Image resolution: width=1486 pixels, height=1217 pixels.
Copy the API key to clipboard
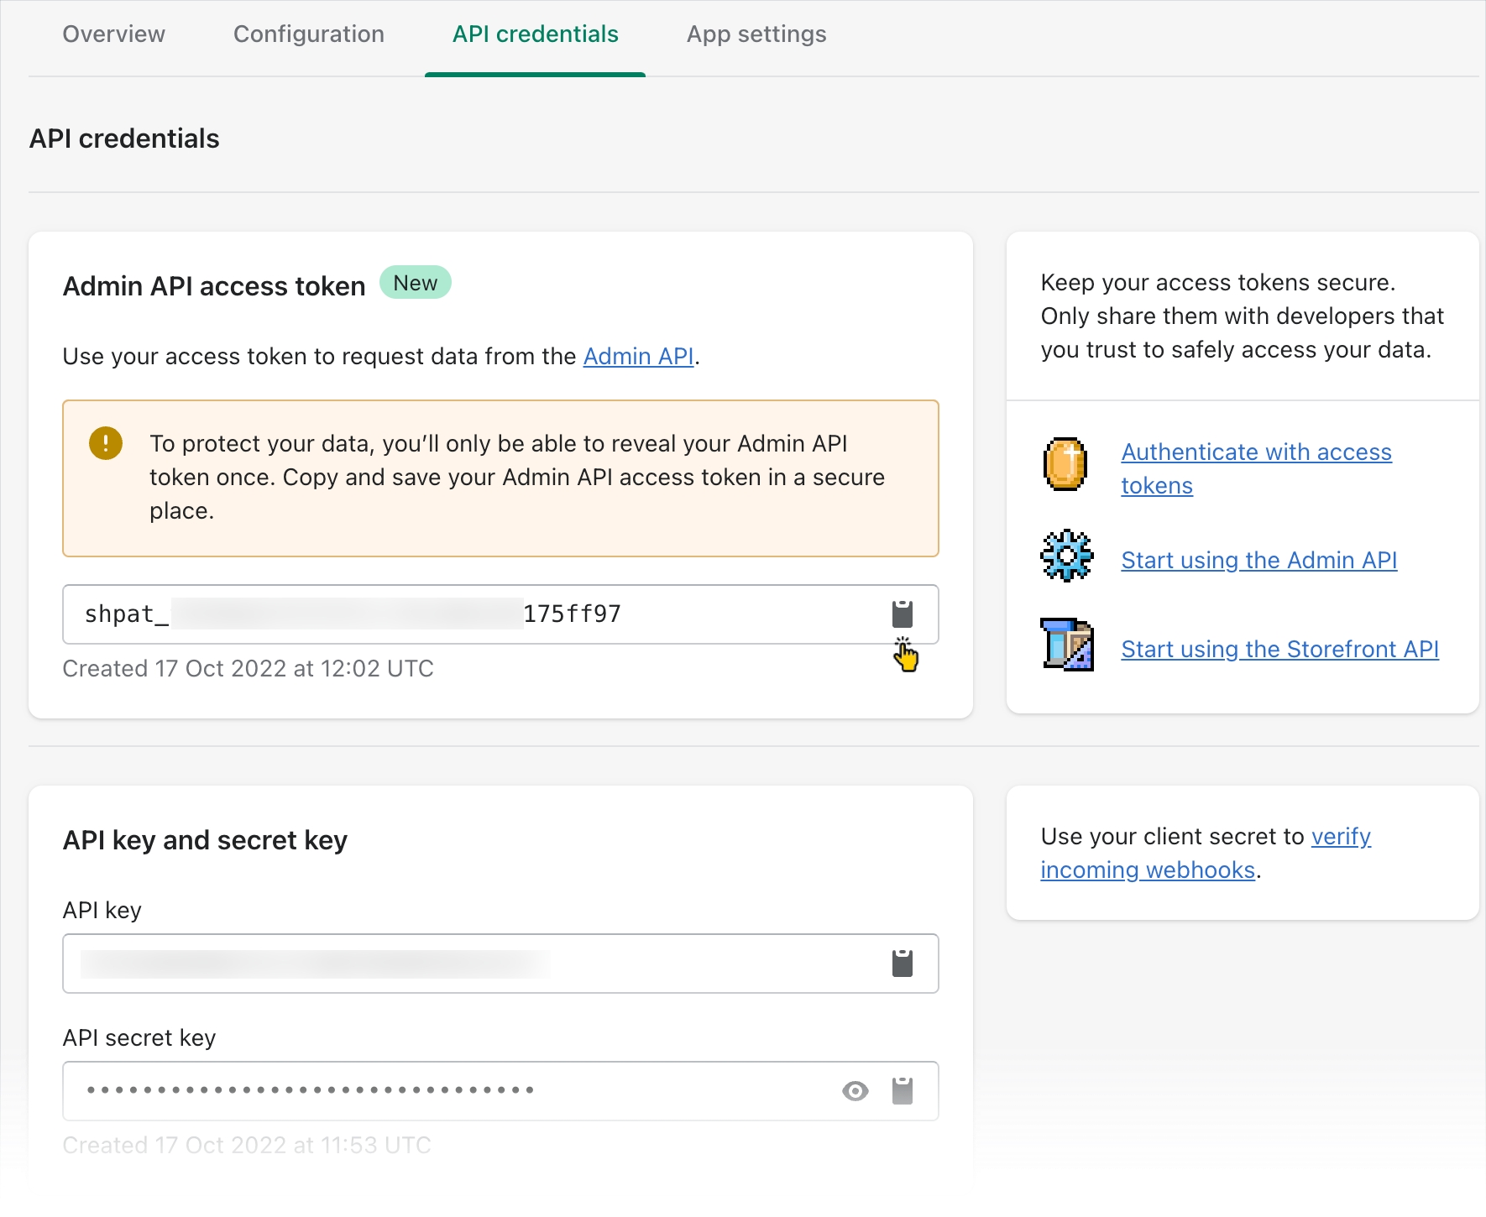click(x=902, y=964)
